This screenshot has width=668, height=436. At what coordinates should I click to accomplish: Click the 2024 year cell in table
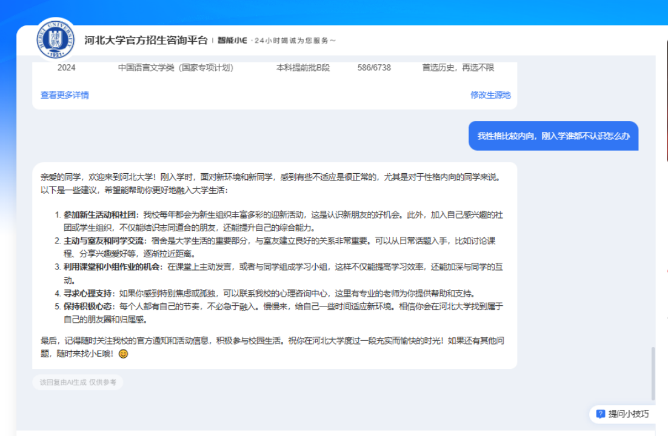pyautogui.click(x=66, y=68)
